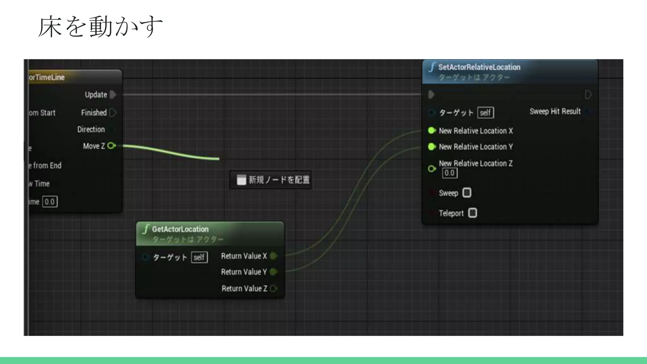The image size is (647, 364).
Task: Enable the Sweep checkbox
Action: (467, 193)
